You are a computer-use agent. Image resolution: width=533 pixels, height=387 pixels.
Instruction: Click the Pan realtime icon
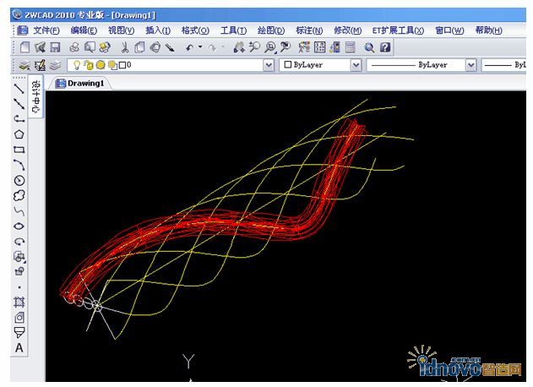[239, 47]
